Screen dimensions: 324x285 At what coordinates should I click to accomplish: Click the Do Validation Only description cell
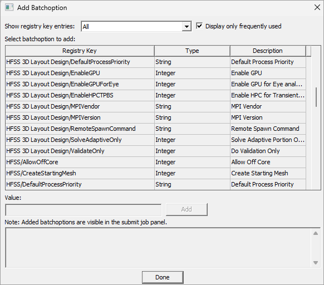(x=268, y=151)
